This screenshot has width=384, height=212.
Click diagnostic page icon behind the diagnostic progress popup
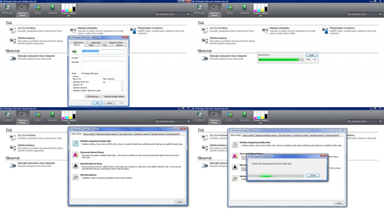point(235,145)
